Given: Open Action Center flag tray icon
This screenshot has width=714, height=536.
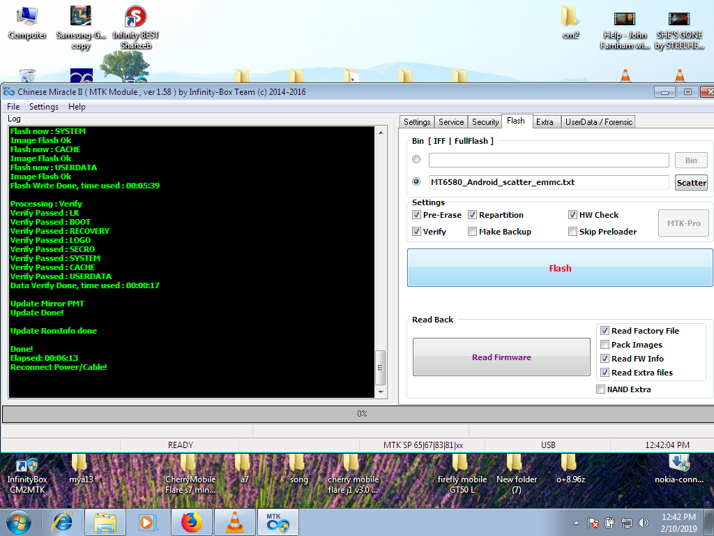Looking at the screenshot, I should point(593,523).
